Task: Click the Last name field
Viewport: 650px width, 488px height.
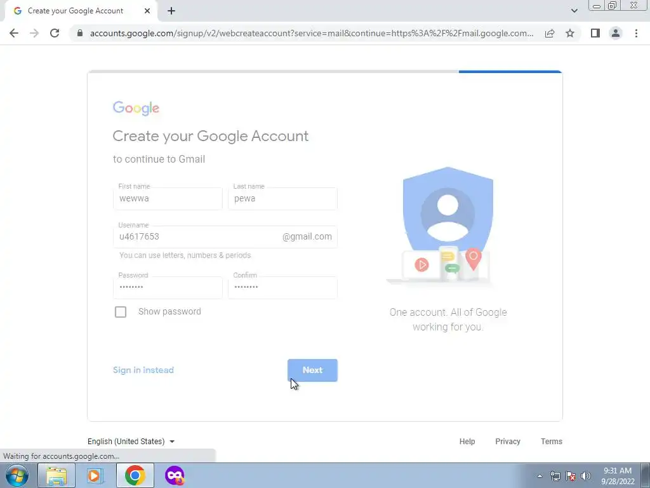Action: (x=282, y=199)
